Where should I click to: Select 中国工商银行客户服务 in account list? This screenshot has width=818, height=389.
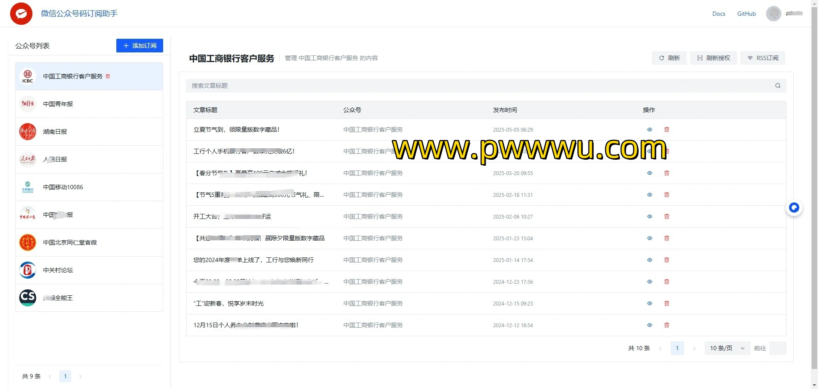point(89,76)
